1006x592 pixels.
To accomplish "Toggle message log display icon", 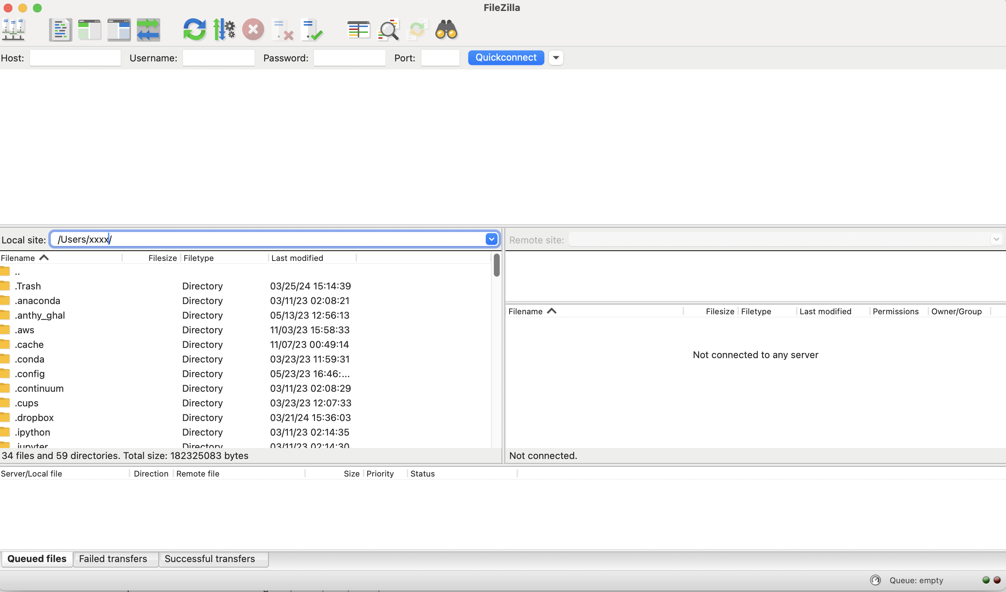I will (x=60, y=30).
